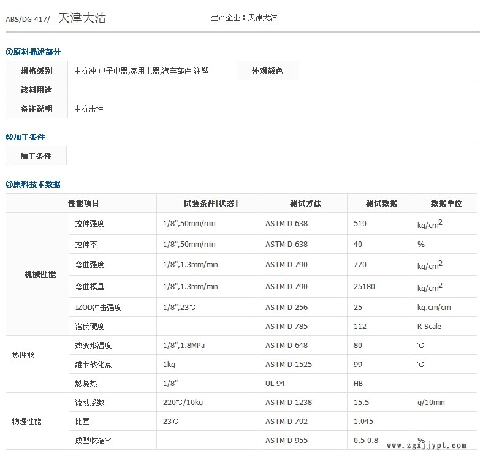The height and width of the screenshot is (459, 483).
Task: Click the 天津大沽 product title
Action: pyautogui.click(x=82, y=18)
